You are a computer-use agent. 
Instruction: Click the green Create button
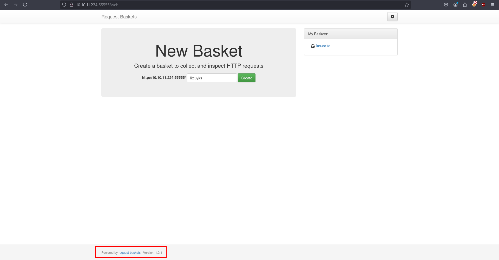pyautogui.click(x=247, y=78)
